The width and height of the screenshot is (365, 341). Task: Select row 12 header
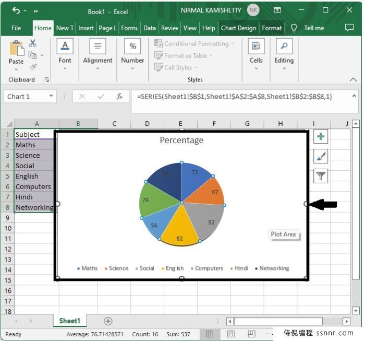tap(8, 249)
